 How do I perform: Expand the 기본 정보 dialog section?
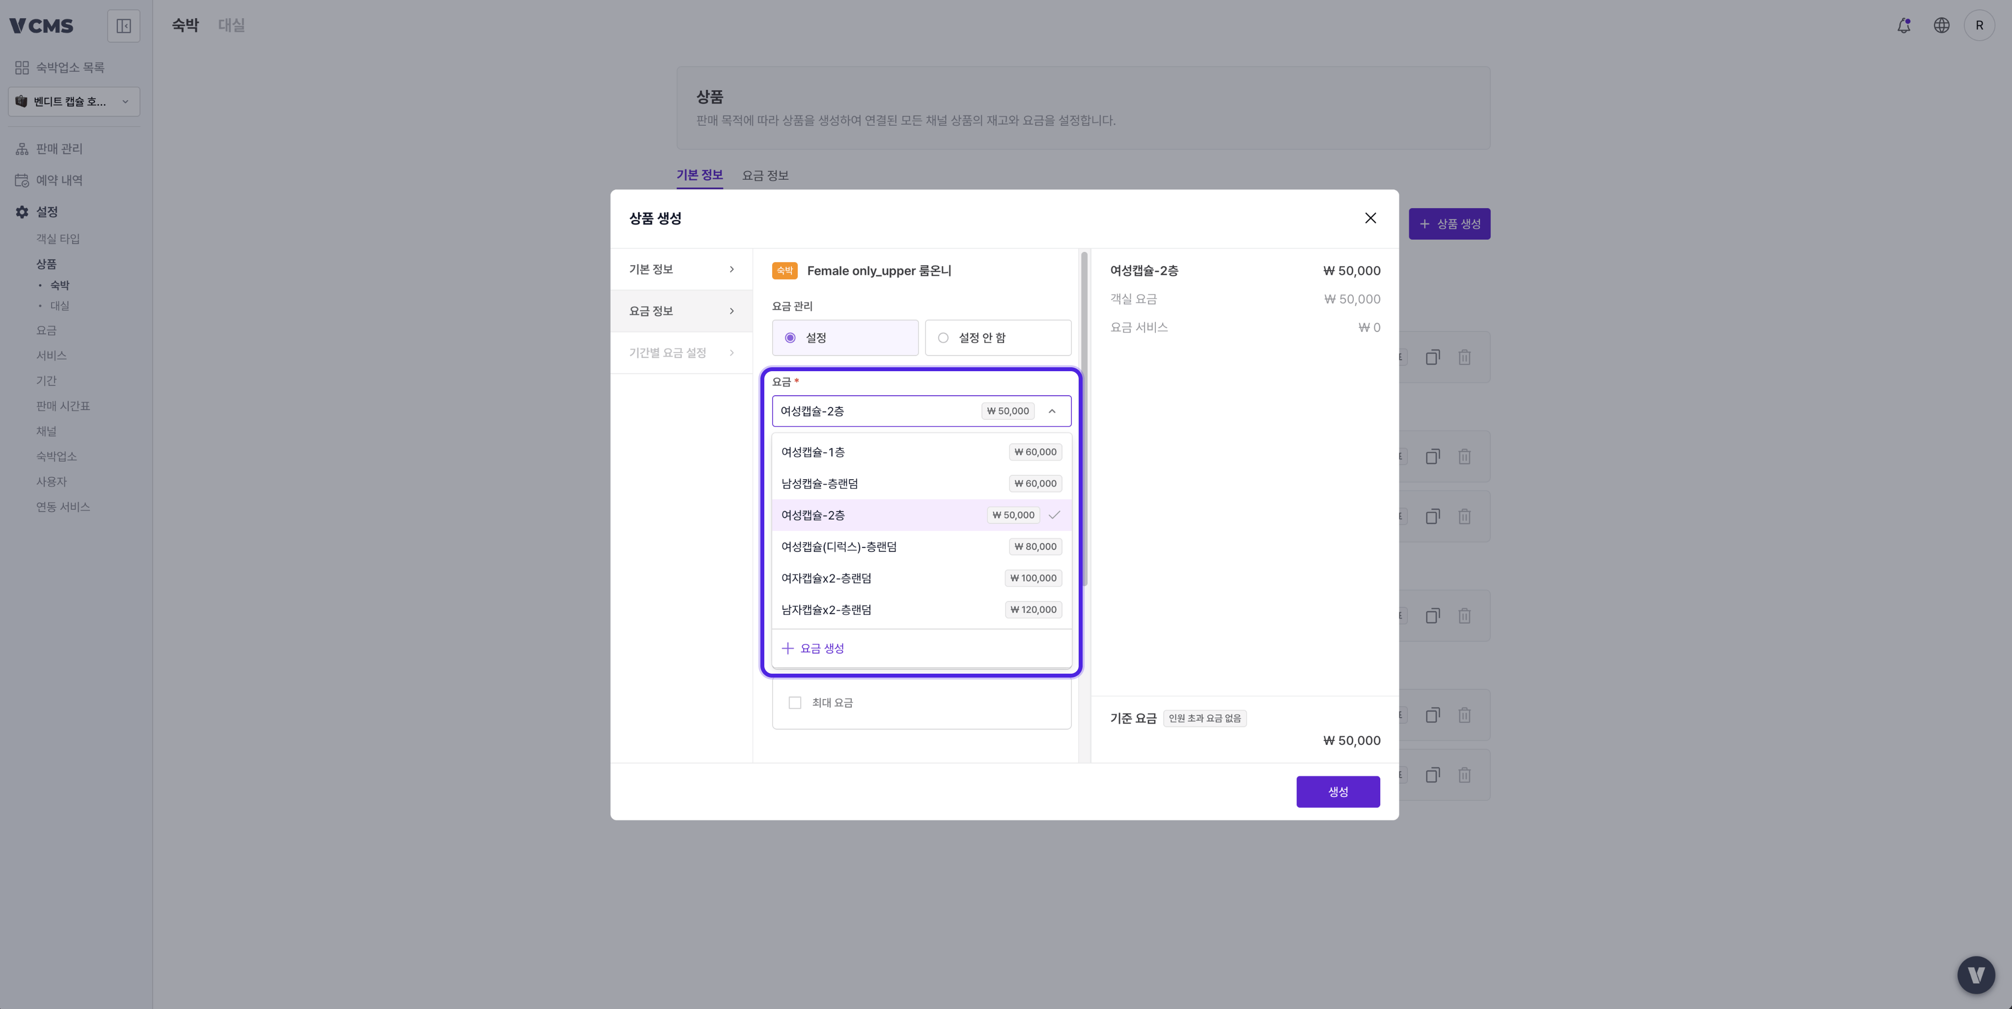click(681, 270)
